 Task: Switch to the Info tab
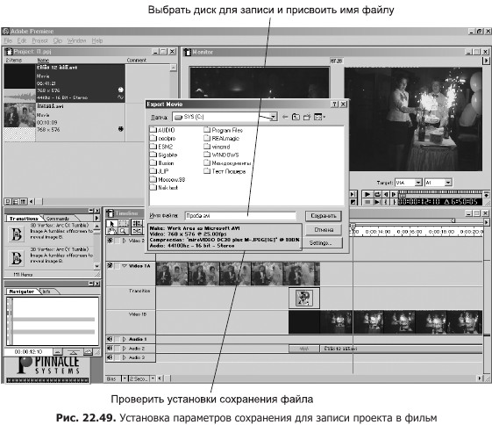[46, 292]
